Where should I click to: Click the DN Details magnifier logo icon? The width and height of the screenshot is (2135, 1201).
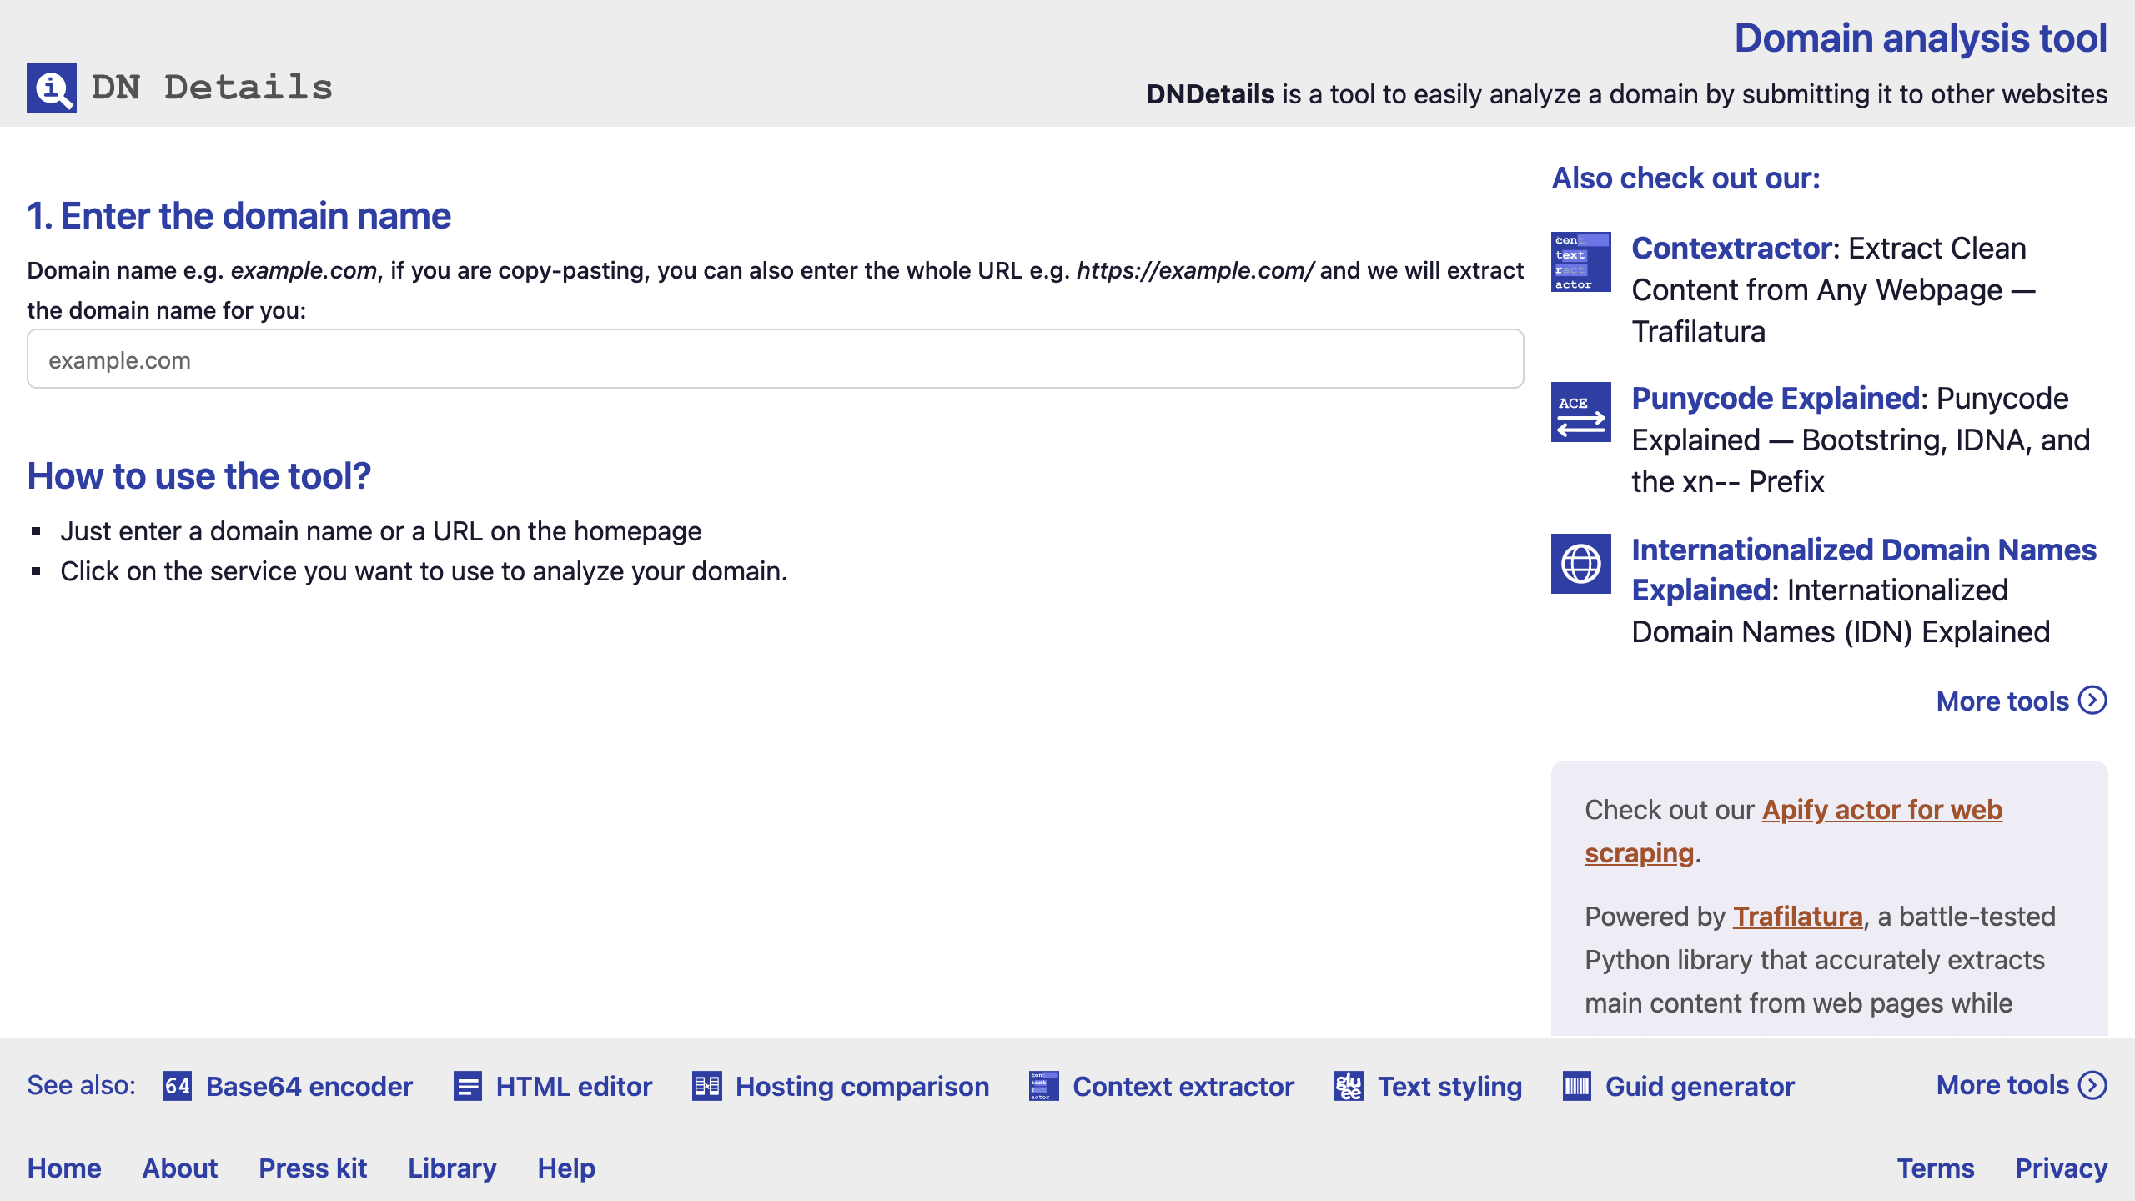click(51, 88)
